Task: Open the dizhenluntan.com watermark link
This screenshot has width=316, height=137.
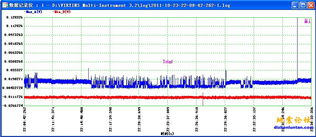Action: [294, 128]
